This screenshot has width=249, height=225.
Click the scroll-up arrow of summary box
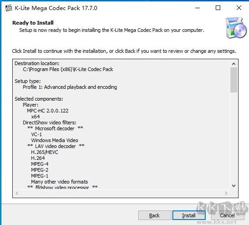[x=233, y=64]
